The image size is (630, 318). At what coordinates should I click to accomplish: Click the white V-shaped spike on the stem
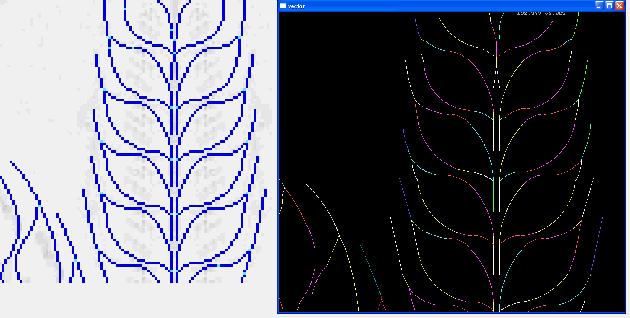497,78
